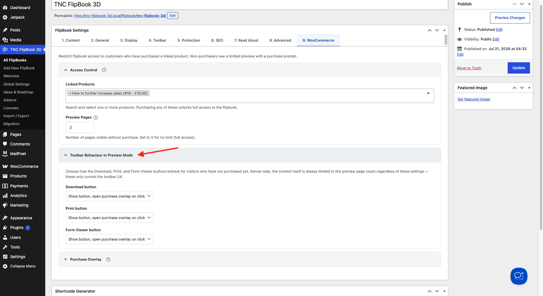The width and height of the screenshot is (543, 296).
Task: Click the Move to Trash link
Action: pos(469,68)
